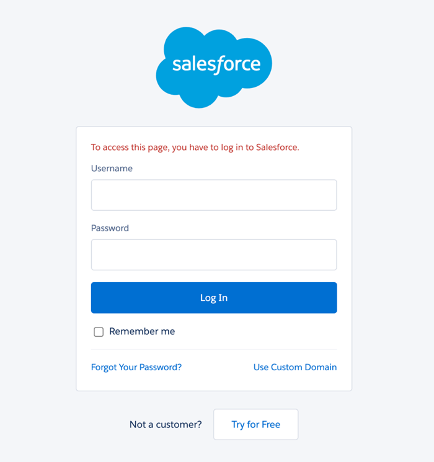Submit the login form with Log In
Screen dimensions: 434x462
pyautogui.click(x=214, y=298)
